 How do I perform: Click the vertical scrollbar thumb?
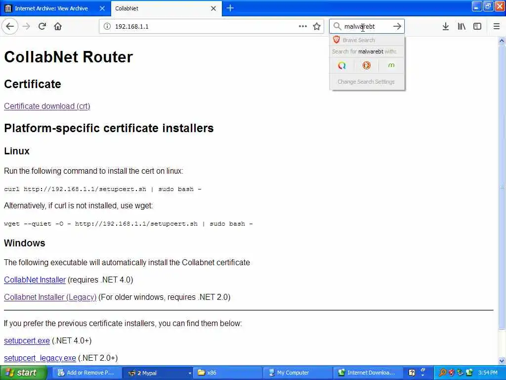tap(502, 187)
